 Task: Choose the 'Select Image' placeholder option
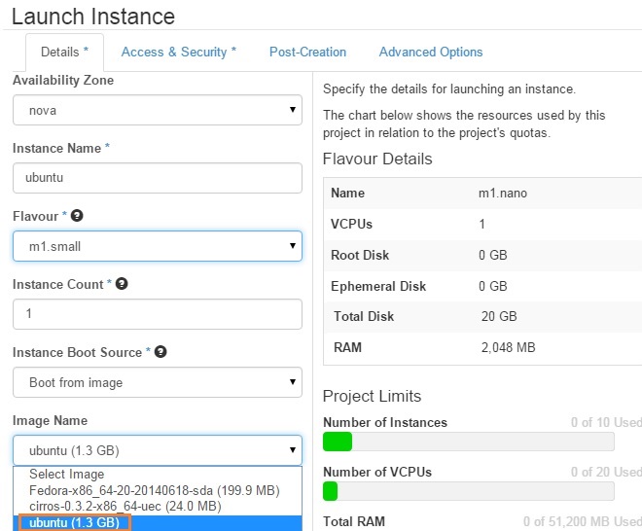(158, 474)
